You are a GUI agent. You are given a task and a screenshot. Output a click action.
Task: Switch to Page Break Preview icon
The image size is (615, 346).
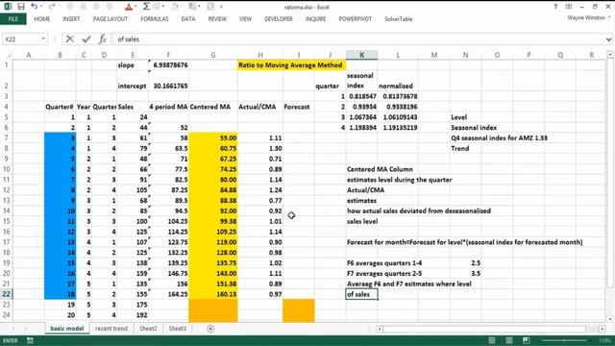pos(526,340)
